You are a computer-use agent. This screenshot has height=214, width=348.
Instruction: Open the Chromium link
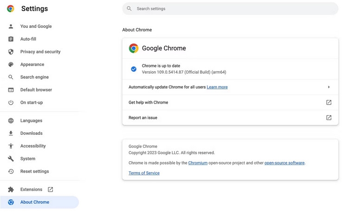coord(198,163)
